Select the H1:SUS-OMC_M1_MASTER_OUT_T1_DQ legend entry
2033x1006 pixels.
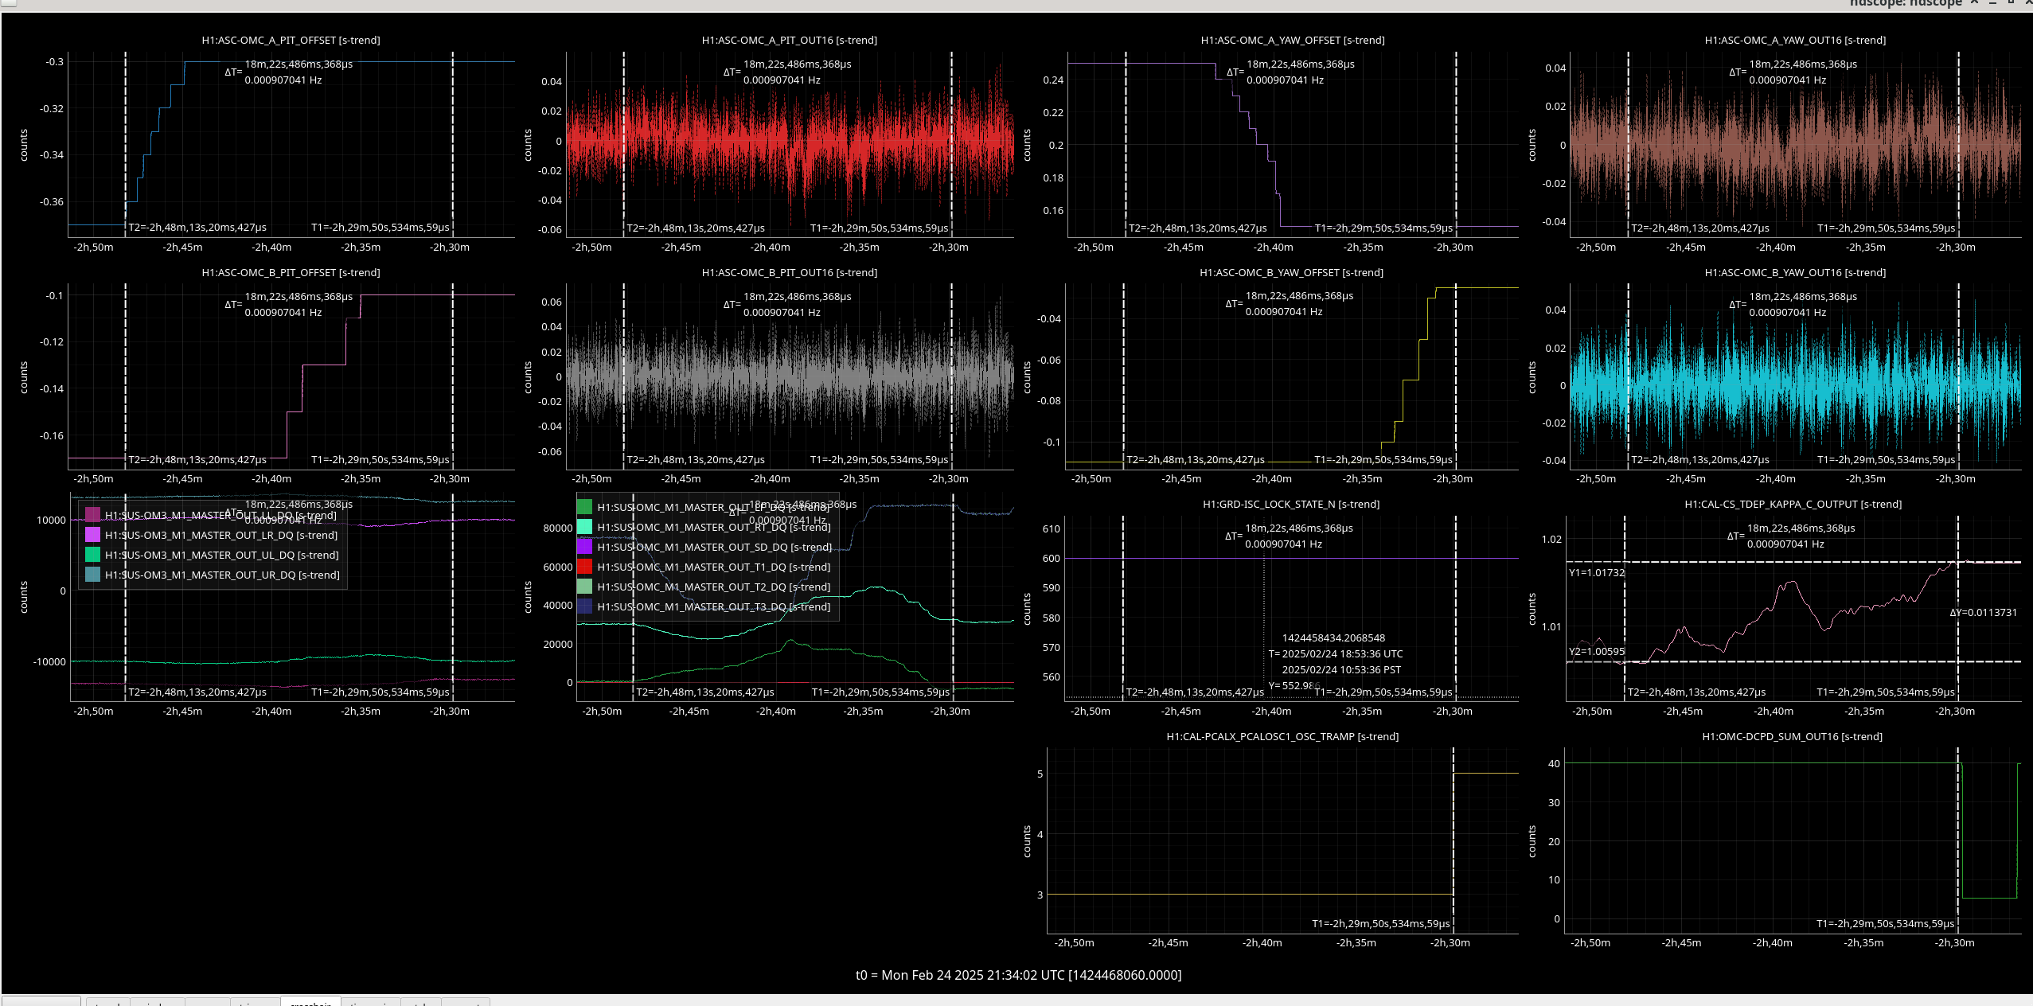[x=713, y=567]
